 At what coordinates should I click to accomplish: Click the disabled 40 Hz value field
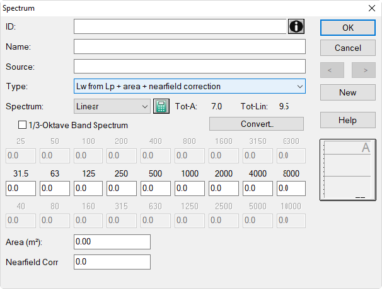point(21,221)
